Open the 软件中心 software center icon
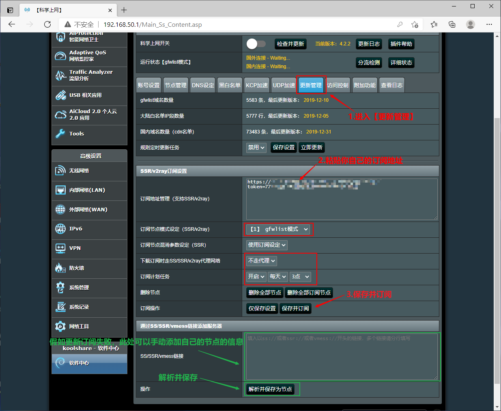Screen dimensions: 501x411 click(60, 363)
